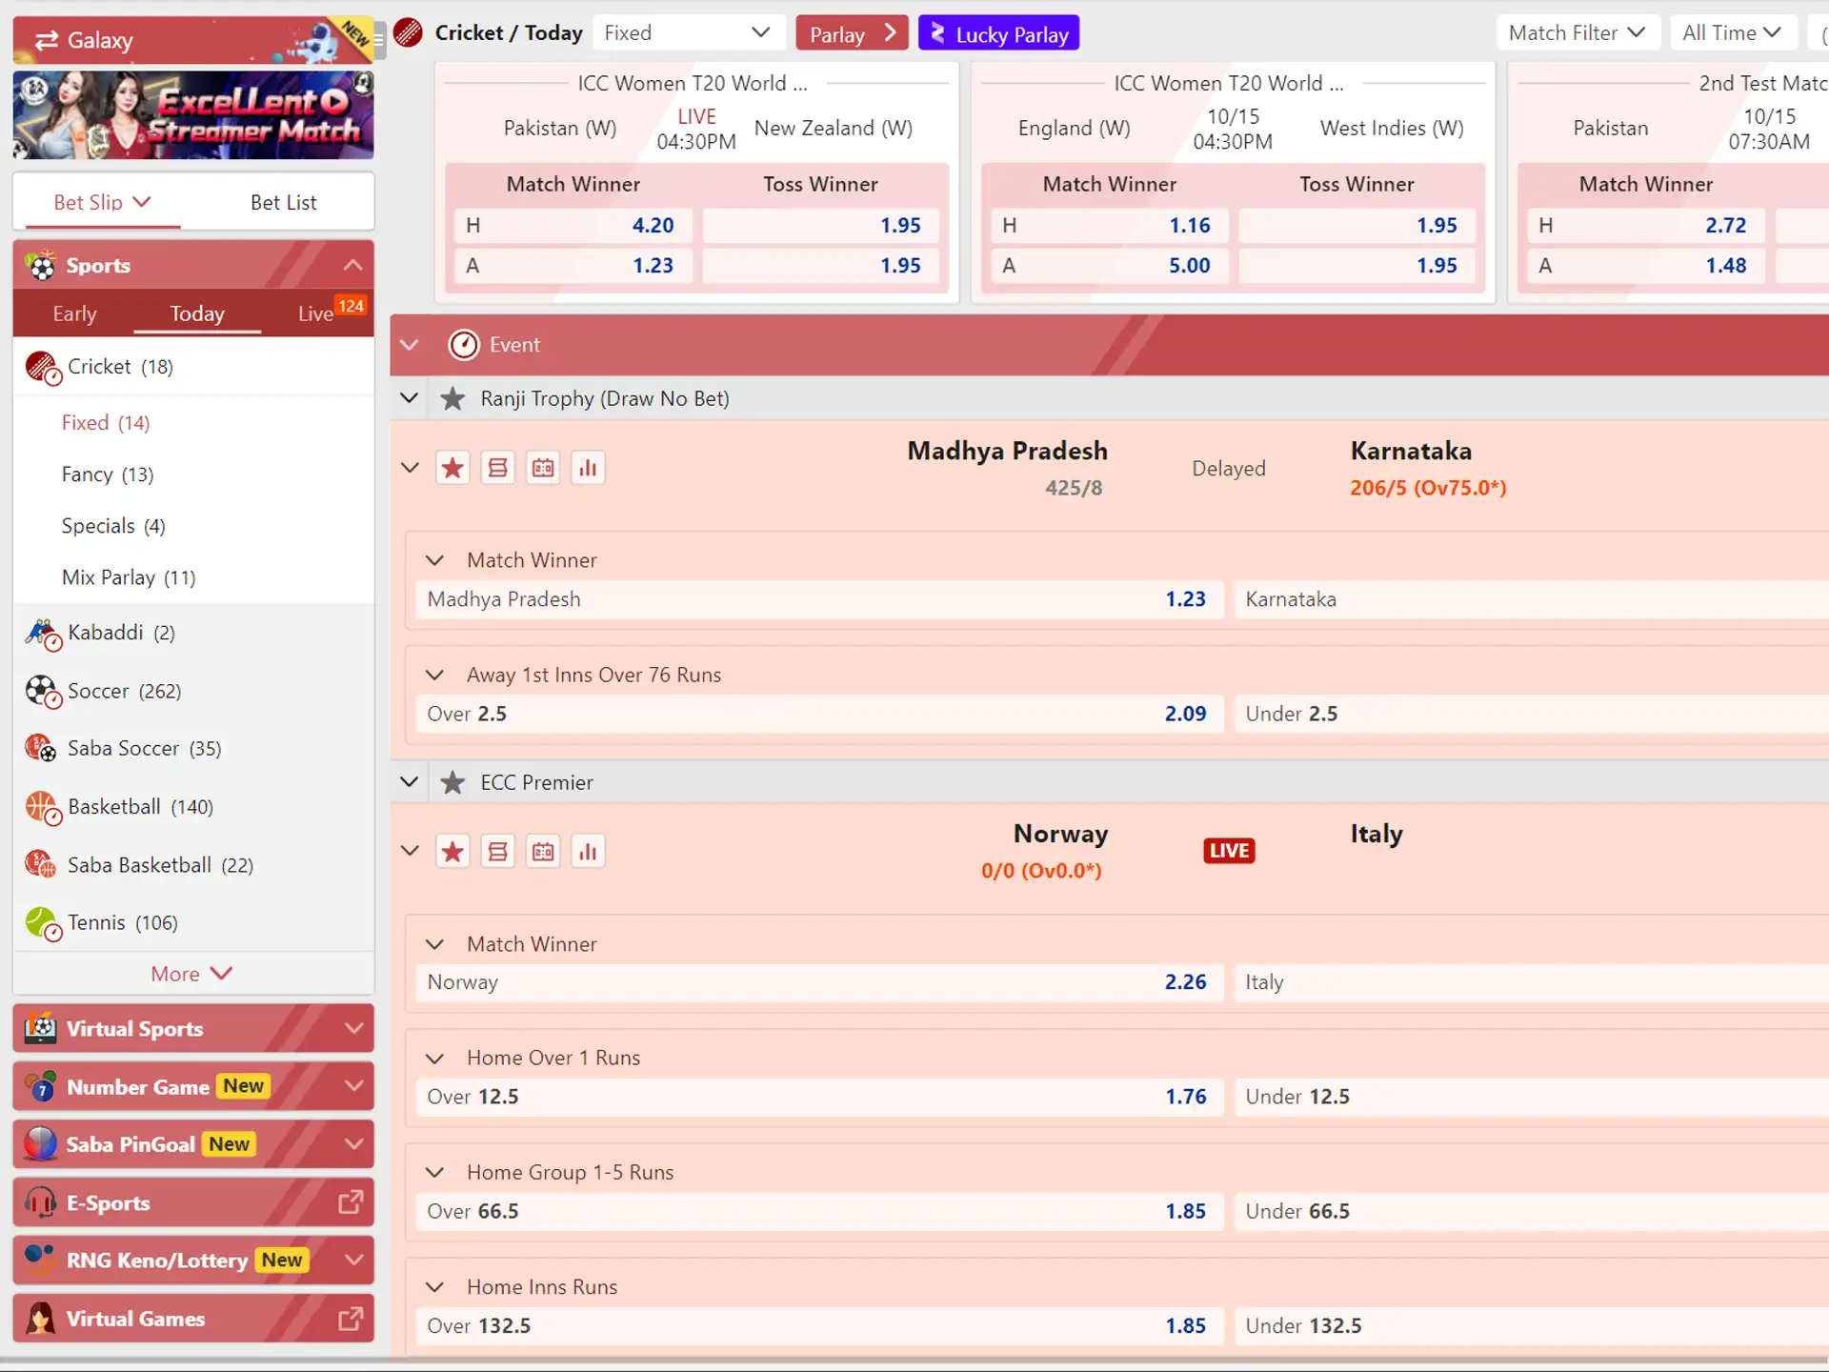Favorite the Madhya Pradesh vs Karnataka match
The width and height of the screenshot is (1829, 1372).
(x=452, y=468)
